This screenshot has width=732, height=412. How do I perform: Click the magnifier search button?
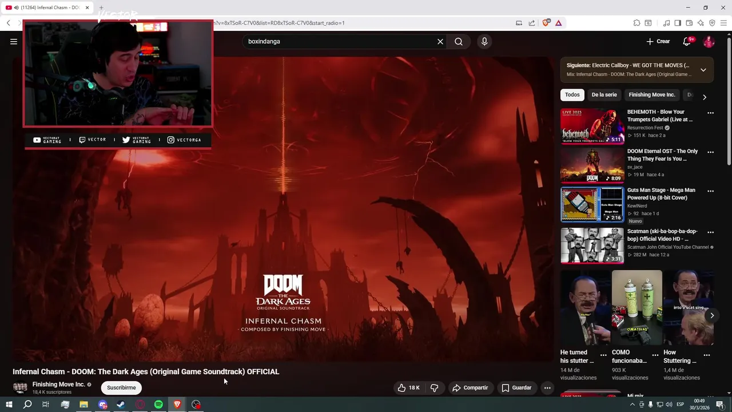pyautogui.click(x=459, y=41)
